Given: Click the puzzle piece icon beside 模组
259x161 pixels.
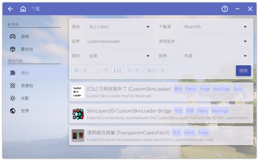Looking at the screenshot, I should (x=13, y=73).
